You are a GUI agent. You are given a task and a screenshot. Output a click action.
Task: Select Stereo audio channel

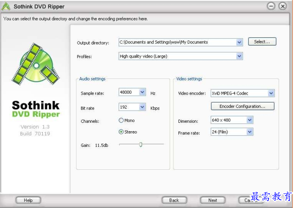click(121, 132)
